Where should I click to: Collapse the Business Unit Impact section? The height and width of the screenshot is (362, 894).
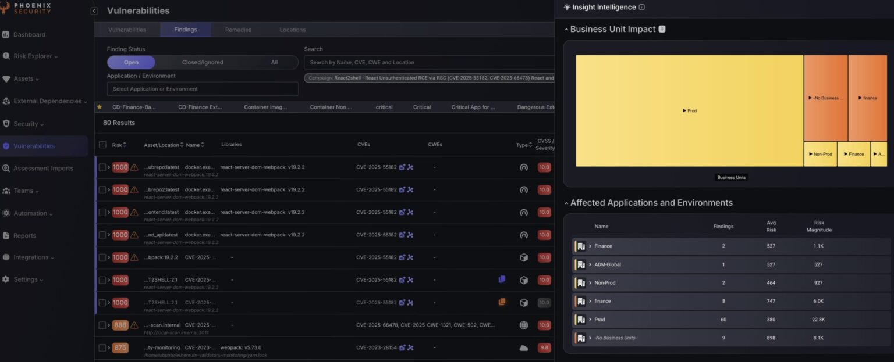[566, 28]
